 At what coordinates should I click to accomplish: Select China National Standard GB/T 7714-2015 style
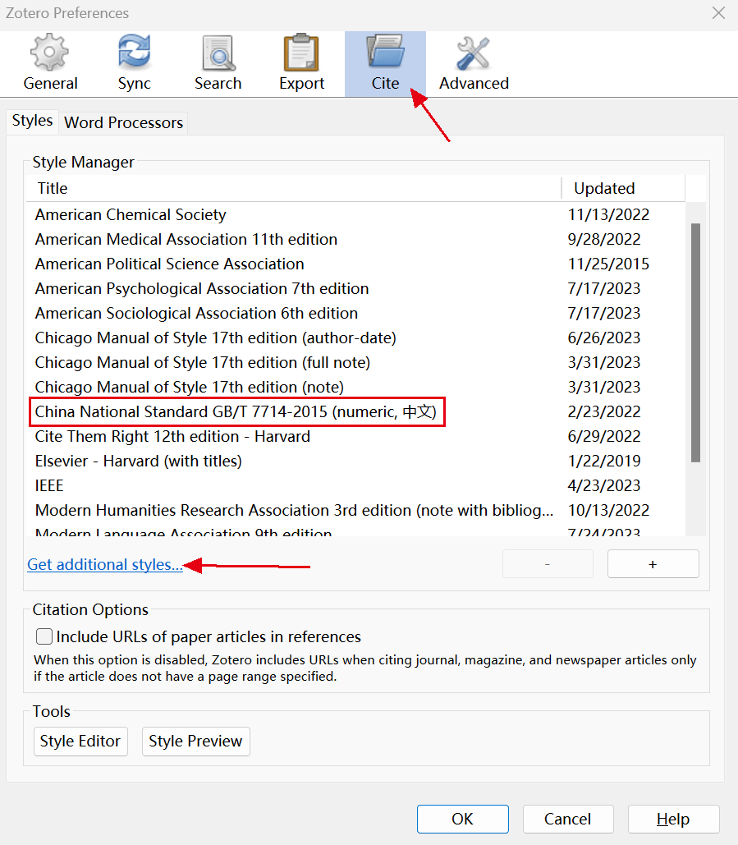(236, 411)
